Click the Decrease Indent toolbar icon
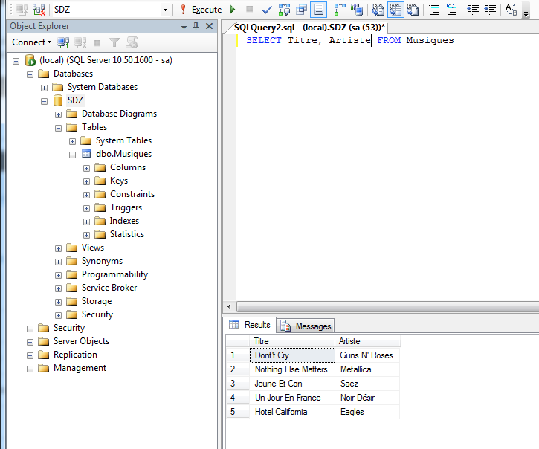This screenshot has height=449, width=539. click(x=473, y=10)
